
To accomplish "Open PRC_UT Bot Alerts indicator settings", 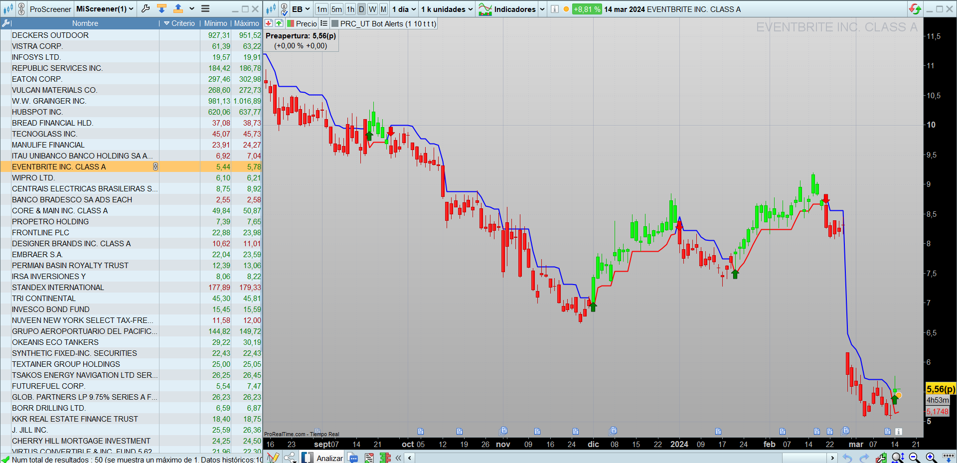I will coord(388,23).
